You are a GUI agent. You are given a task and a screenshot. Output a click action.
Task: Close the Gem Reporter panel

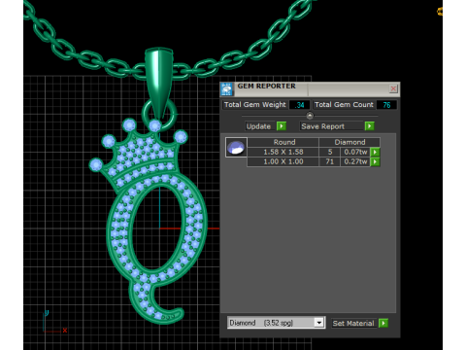pyautogui.click(x=393, y=88)
